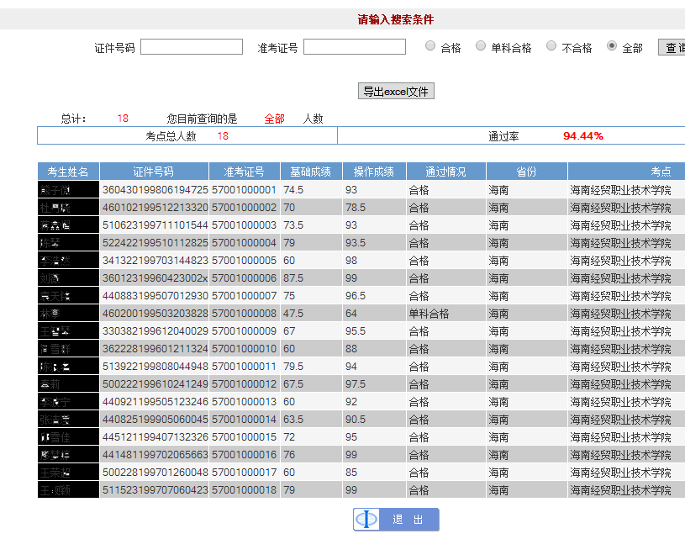Click the 导出excel文件 button

click(x=396, y=92)
